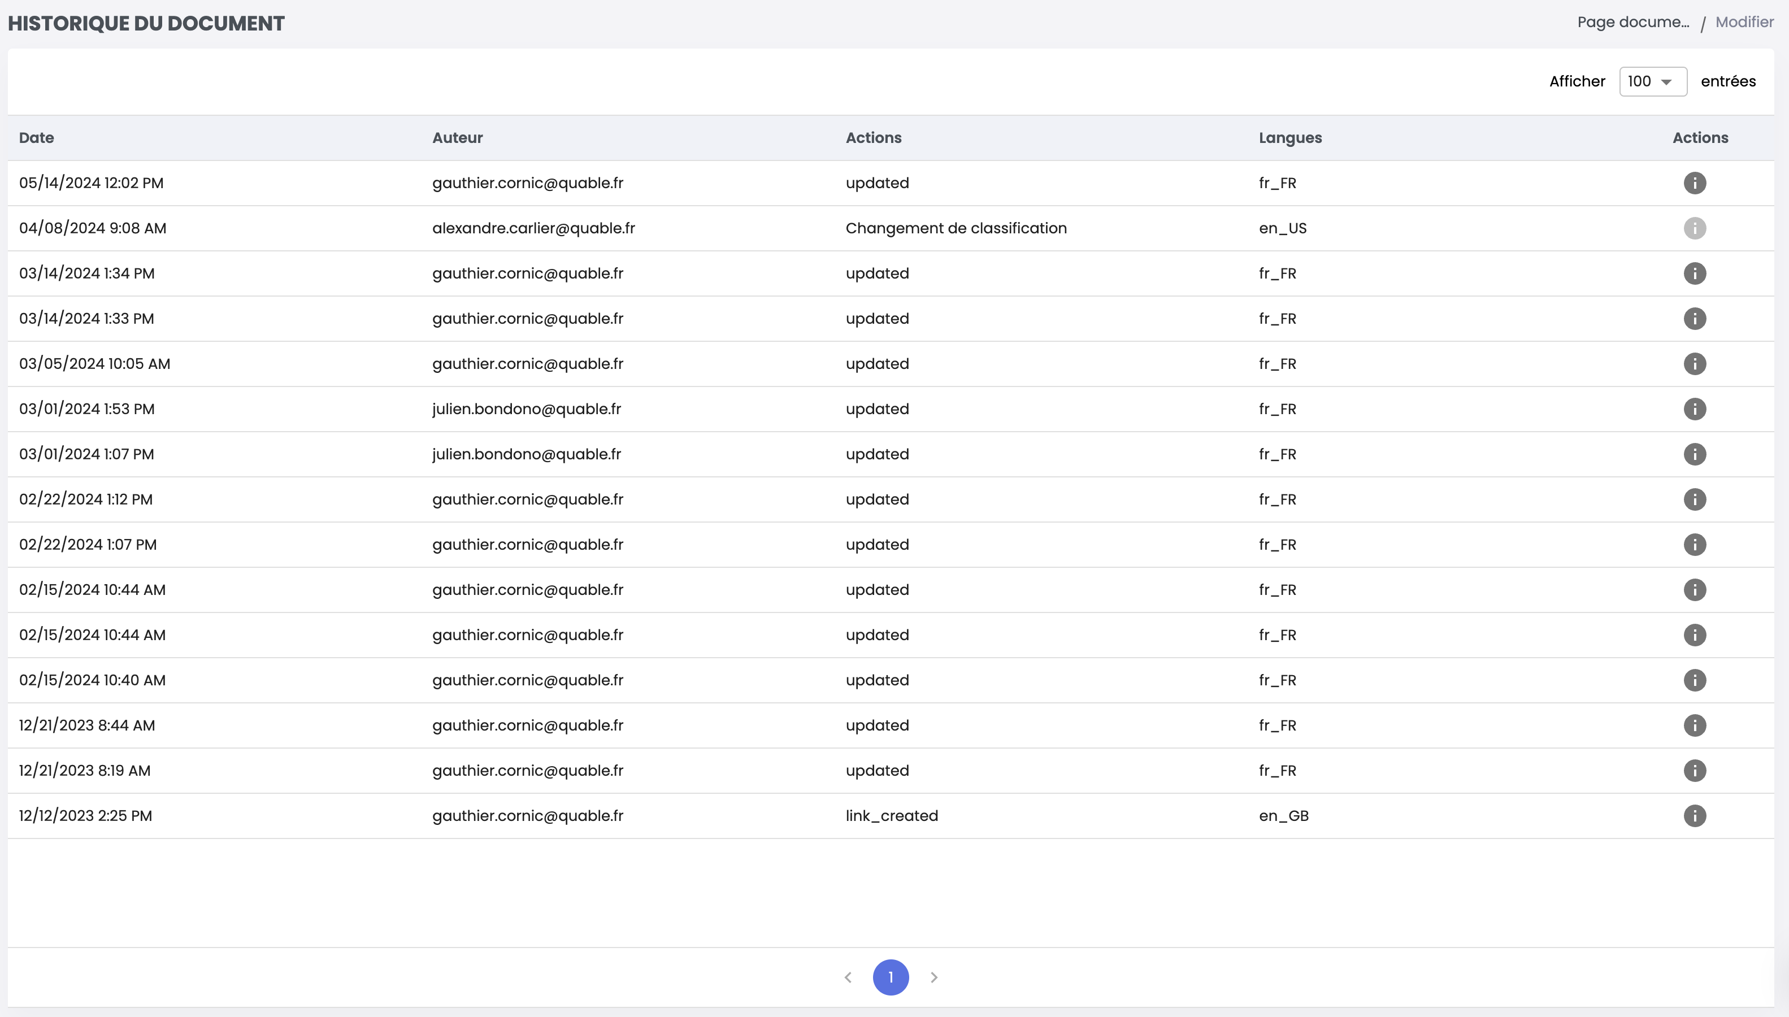Open details of 03/01/2024 1:07 PM update
The width and height of the screenshot is (1789, 1017).
(1695, 454)
